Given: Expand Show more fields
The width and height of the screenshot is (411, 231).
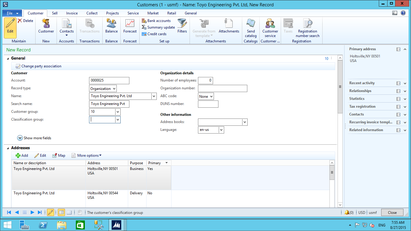Looking at the screenshot, I should (34, 138).
